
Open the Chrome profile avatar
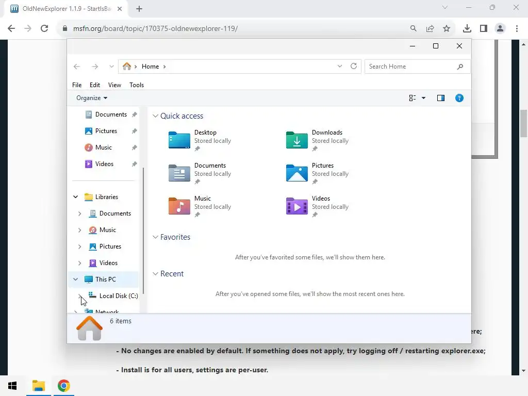500,29
